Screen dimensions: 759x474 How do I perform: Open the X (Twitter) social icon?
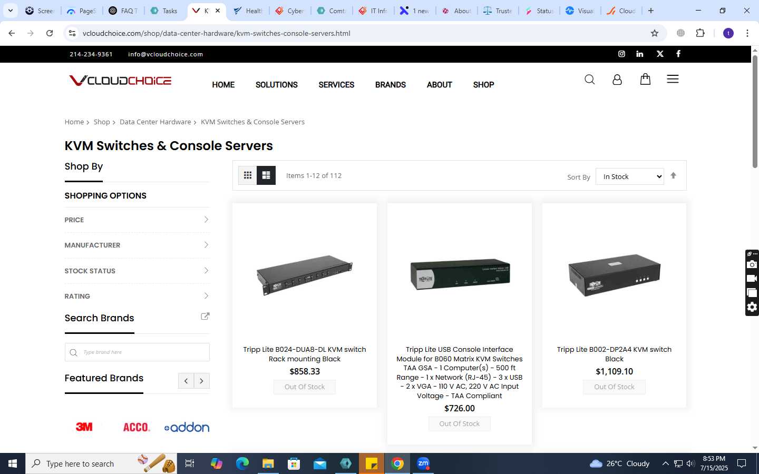(x=660, y=54)
